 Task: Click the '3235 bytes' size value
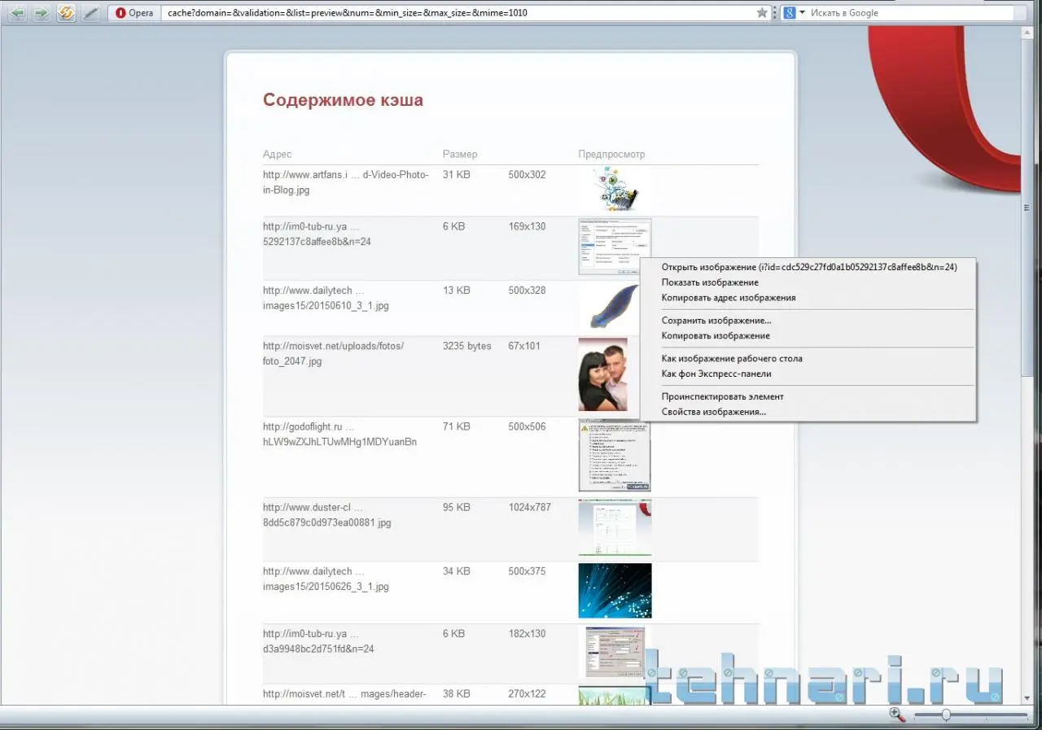(x=467, y=346)
